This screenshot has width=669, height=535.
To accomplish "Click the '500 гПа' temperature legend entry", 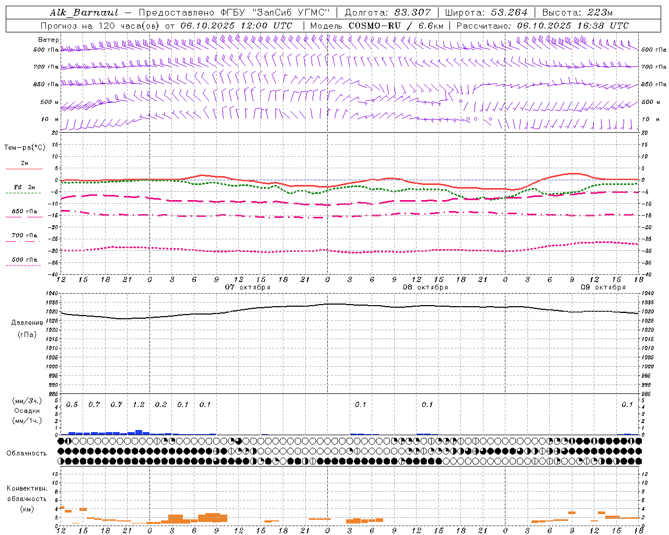I will pyautogui.click(x=25, y=260).
